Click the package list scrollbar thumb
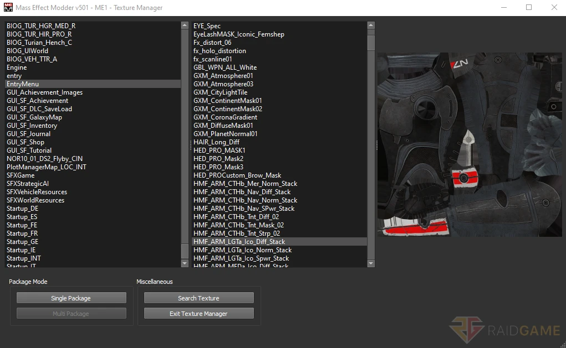566x348 pixels. click(185, 251)
